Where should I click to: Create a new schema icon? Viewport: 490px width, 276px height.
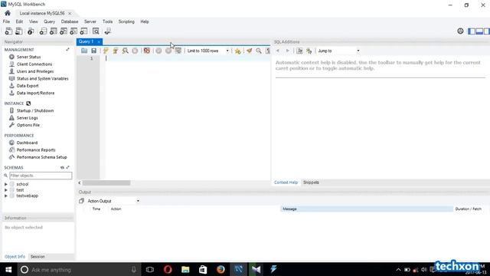(x=43, y=31)
